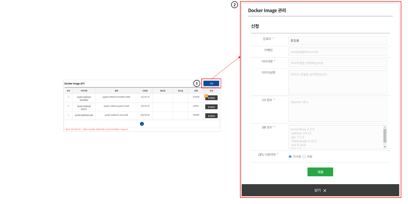Click the 이미지명 input field
The image size is (408, 204).
click(x=337, y=63)
